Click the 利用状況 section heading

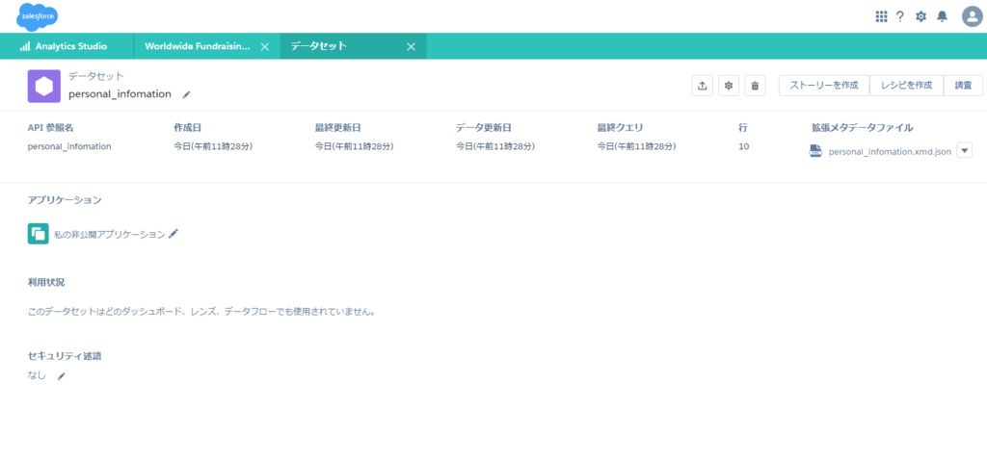[46, 282]
